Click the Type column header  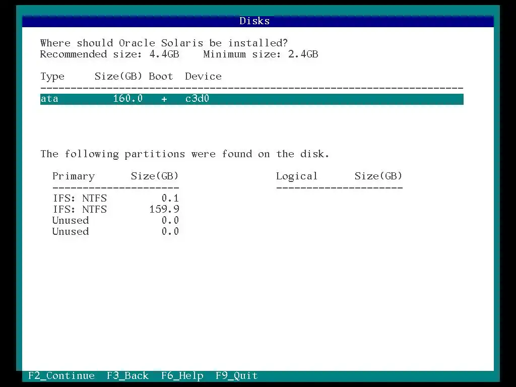click(52, 77)
